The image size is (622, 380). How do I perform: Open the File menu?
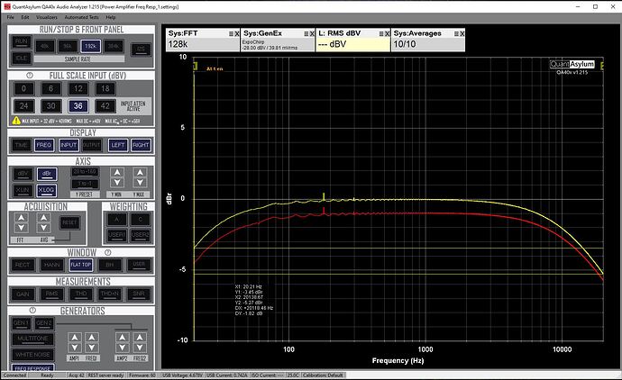click(11, 17)
